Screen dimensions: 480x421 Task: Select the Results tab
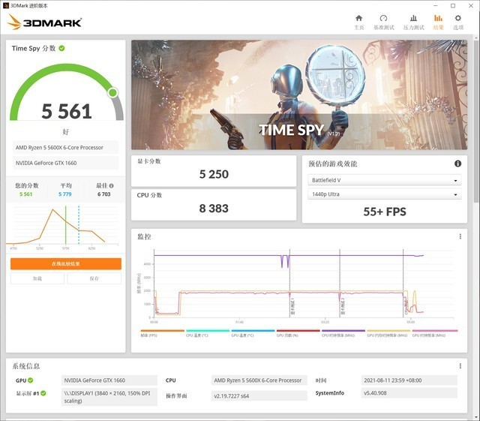(438, 23)
